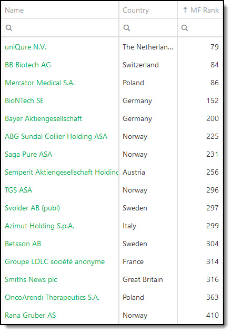Sort by the Country column header
This screenshot has height=333, width=232.
click(136, 10)
